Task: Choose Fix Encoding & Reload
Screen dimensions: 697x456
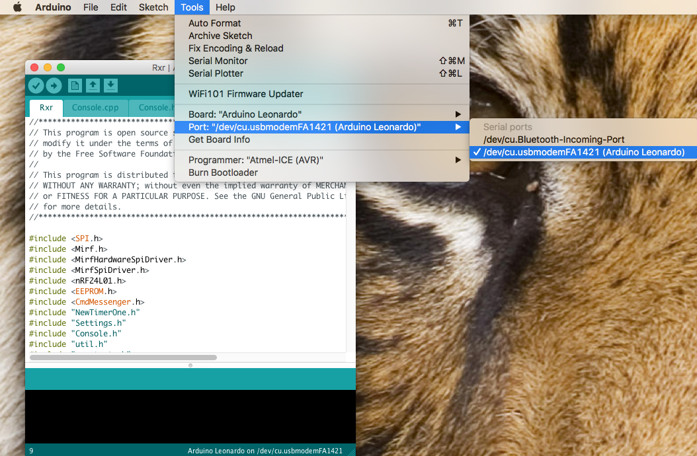Action: 322,48
